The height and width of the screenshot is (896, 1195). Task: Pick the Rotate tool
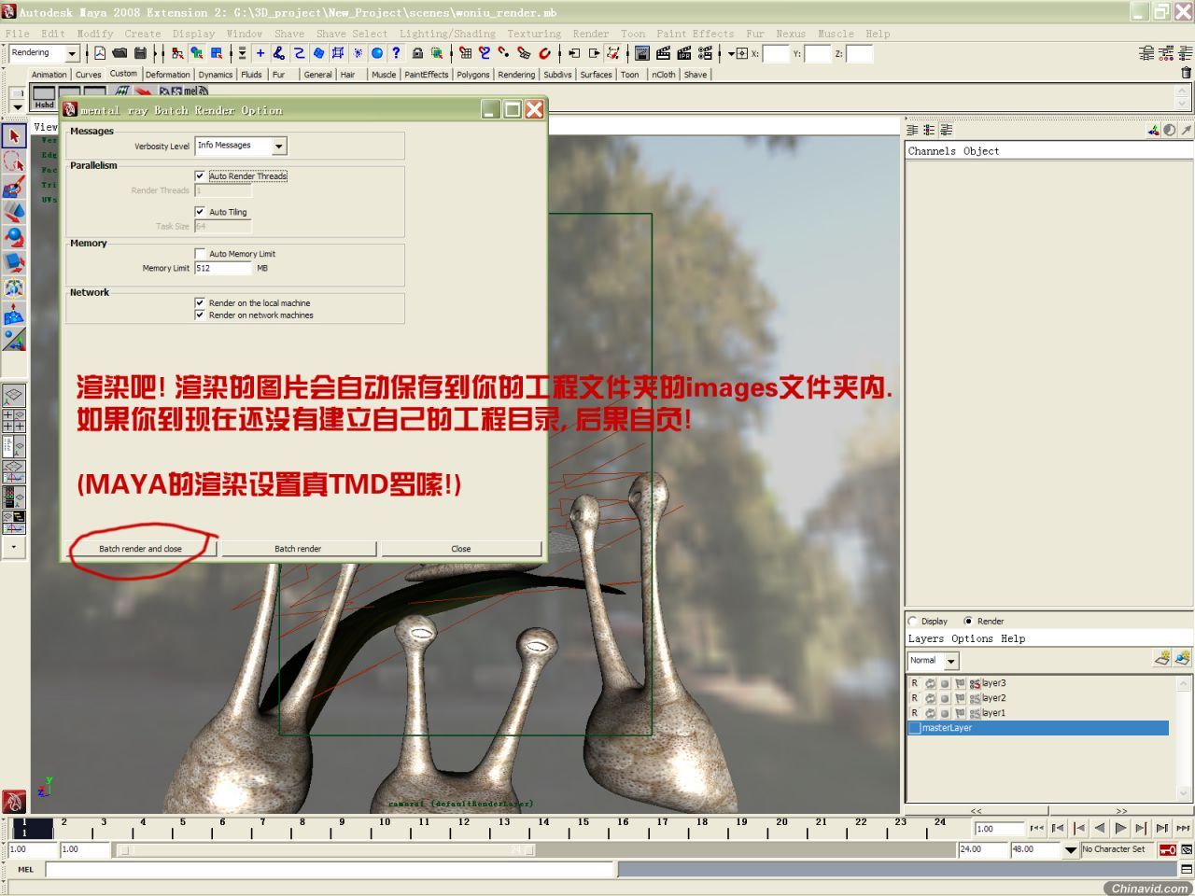click(14, 237)
